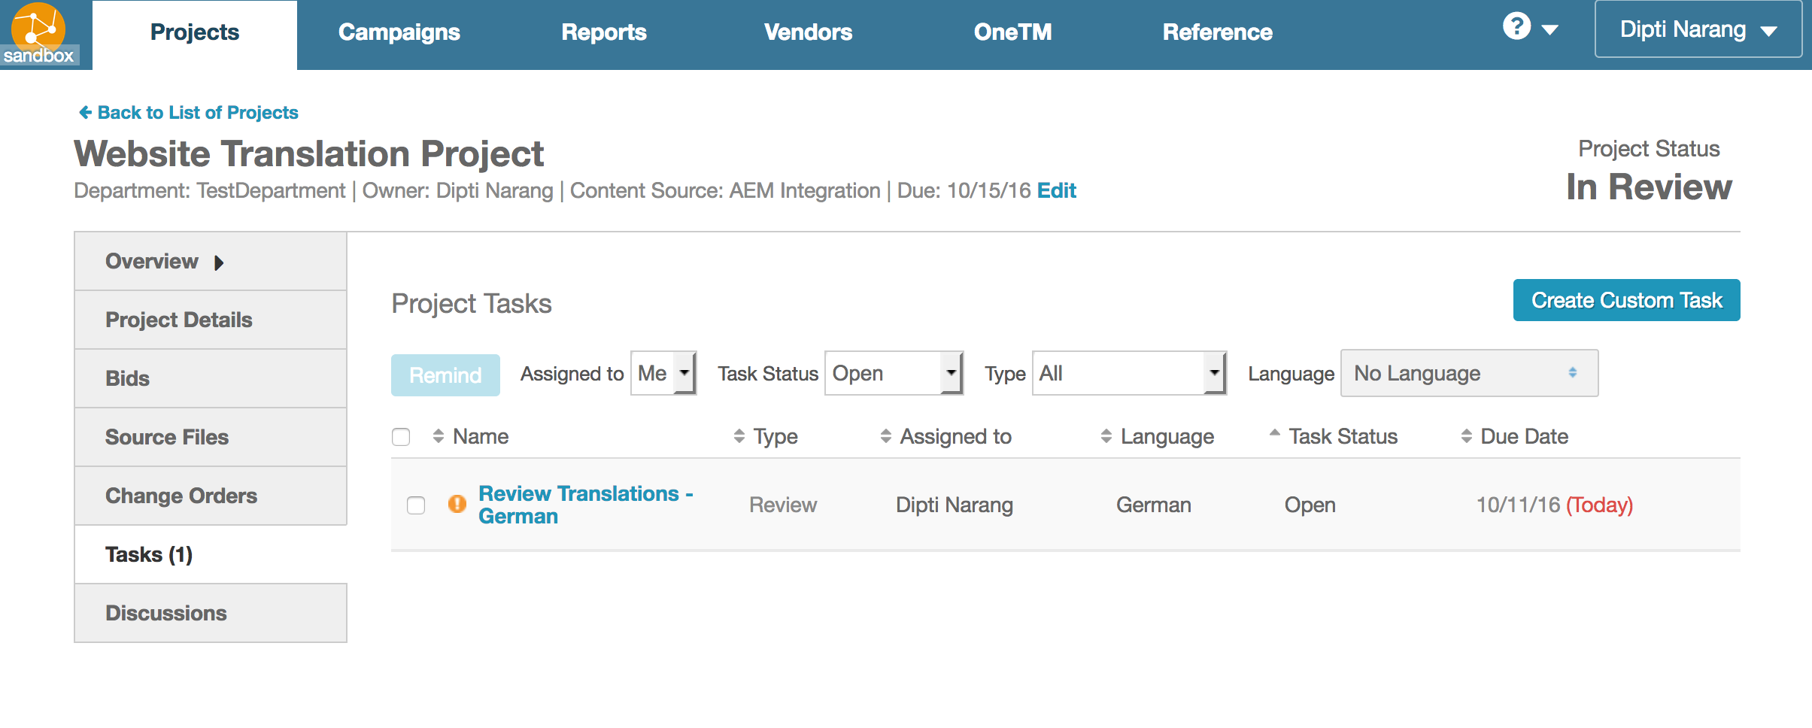Viewport: 1812px width, 728px height.
Task: Open the help question mark menu
Action: (x=1518, y=28)
